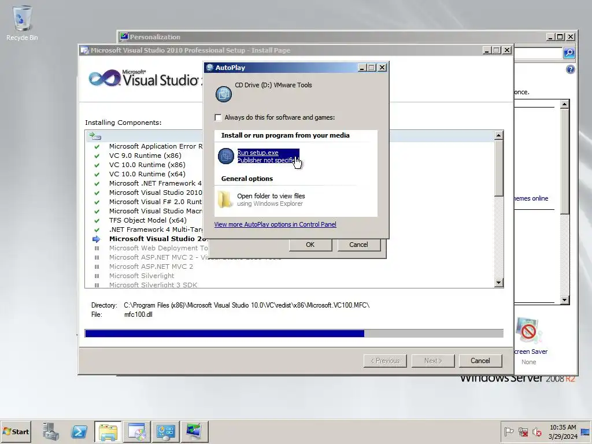Select VC 9.0 Runtime (x86) row
The width and height of the screenshot is (592, 444).
tap(145, 156)
